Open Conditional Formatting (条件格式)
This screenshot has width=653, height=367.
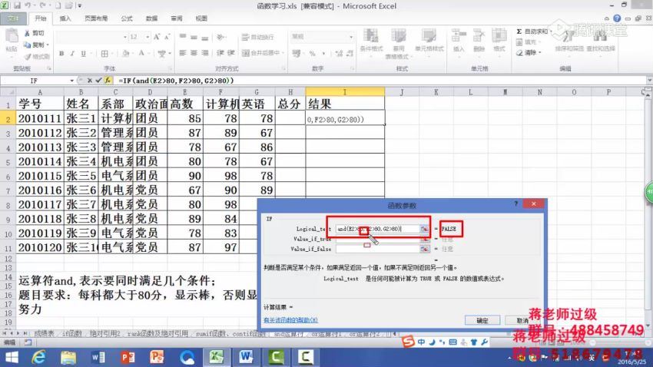(x=371, y=41)
